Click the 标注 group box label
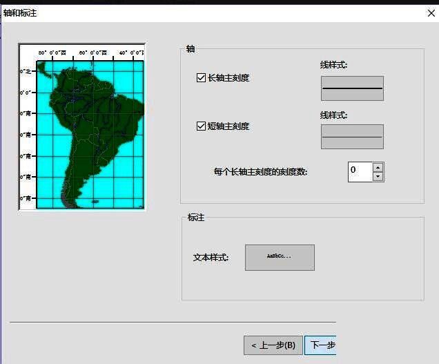Viewport: 439px width, 364px height. pyautogui.click(x=195, y=218)
